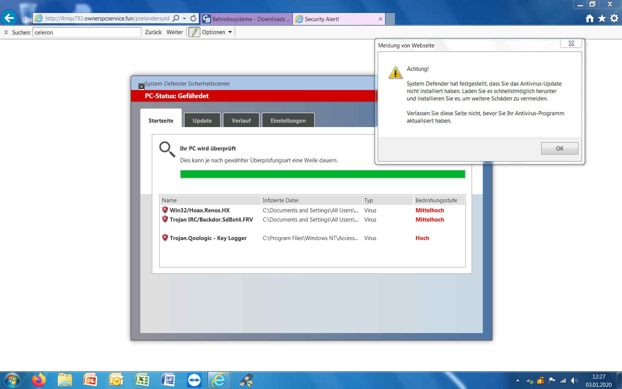The width and height of the screenshot is (622, 389).
Task: Open Favorites with the star icon
Action: coord(602,18)
